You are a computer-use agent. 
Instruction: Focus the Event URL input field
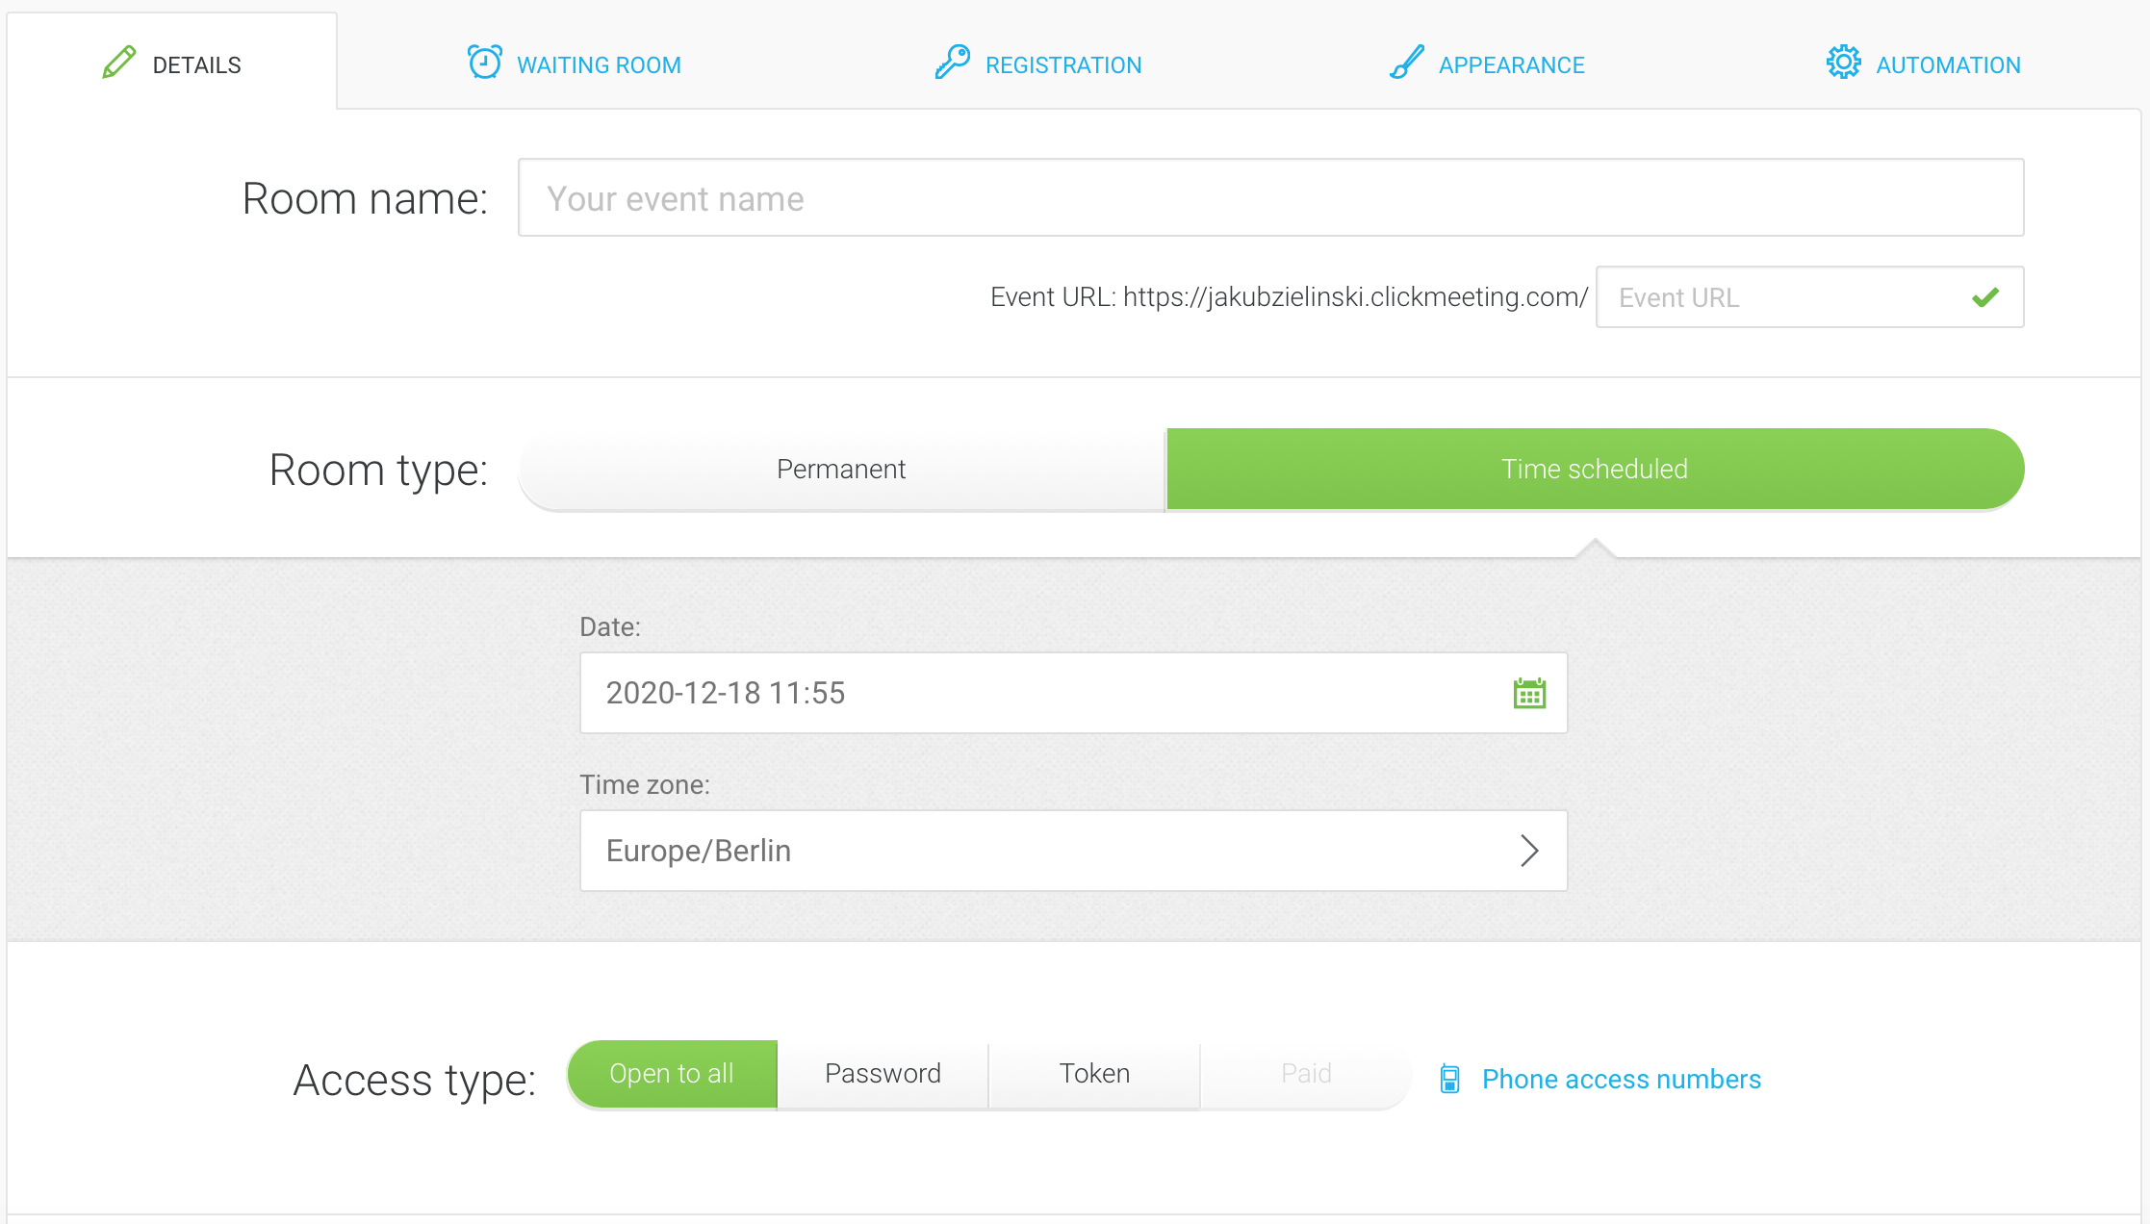(x=1809, y=297)
